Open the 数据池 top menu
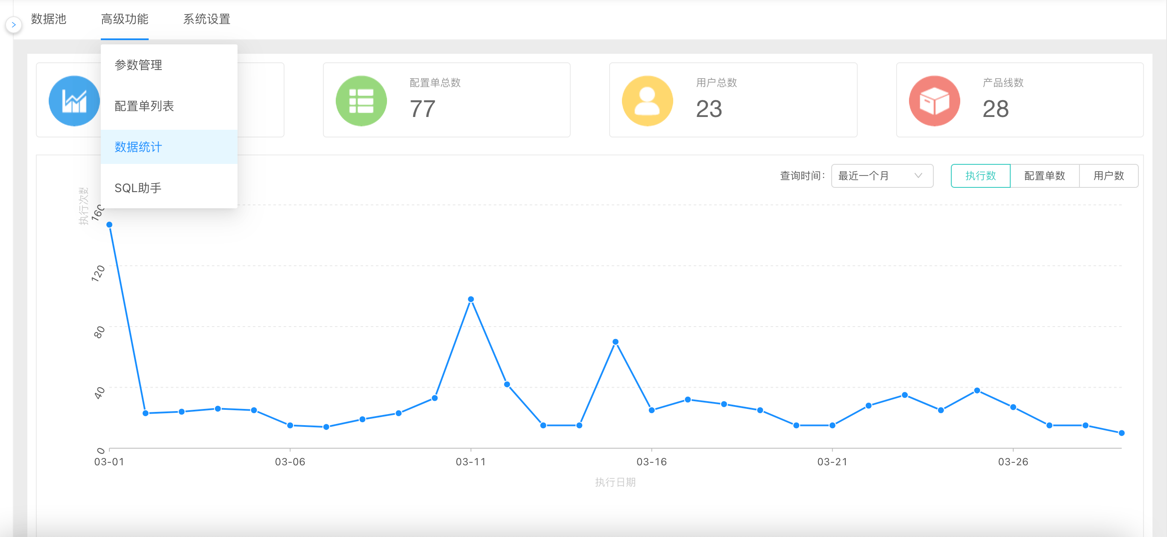Image resolution: width=1167 pixels, height=537 pixels. (48, 19)
